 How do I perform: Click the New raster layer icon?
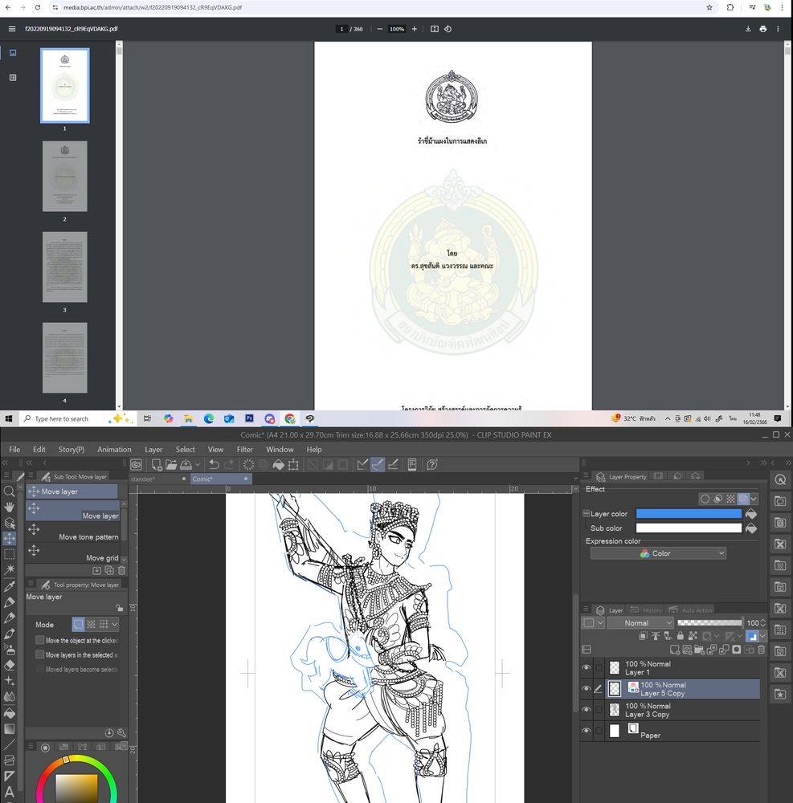click(x=675, y=650)
